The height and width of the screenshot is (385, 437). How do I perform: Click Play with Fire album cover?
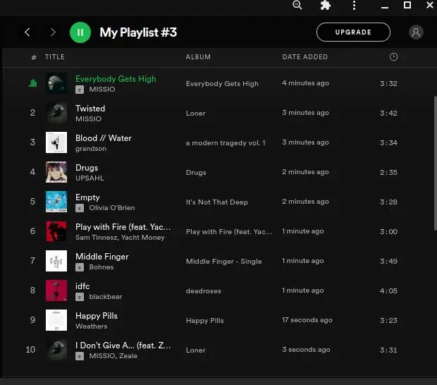click(x=56, y=231)
